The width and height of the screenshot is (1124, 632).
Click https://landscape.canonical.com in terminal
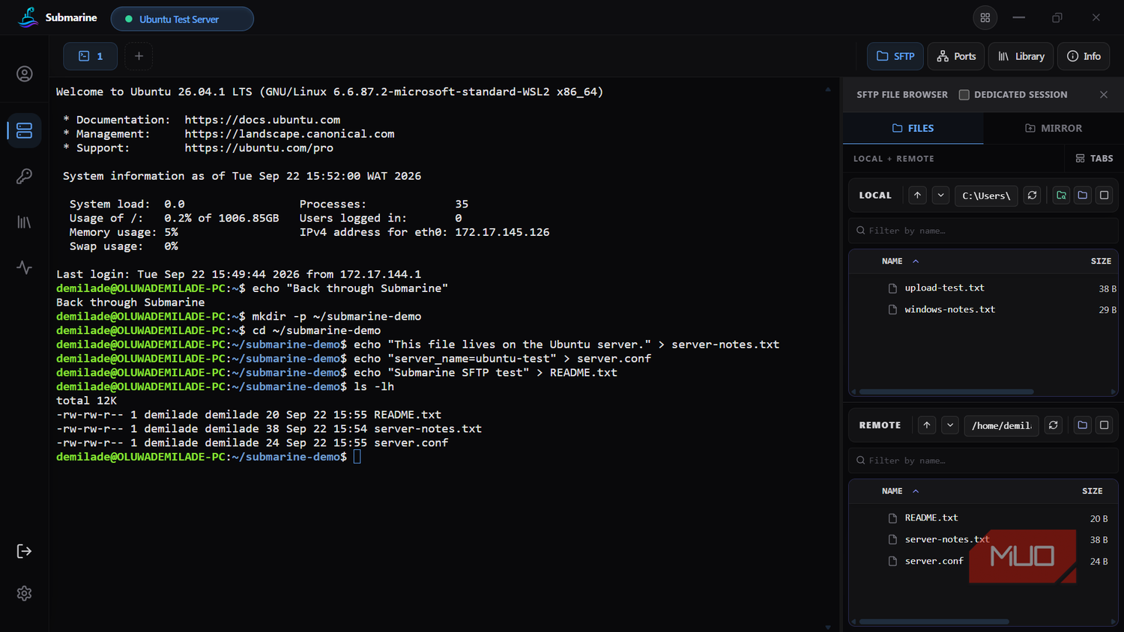(289, 134)
